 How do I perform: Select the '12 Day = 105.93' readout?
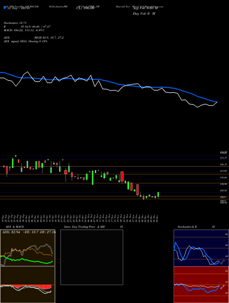[18, 8]
